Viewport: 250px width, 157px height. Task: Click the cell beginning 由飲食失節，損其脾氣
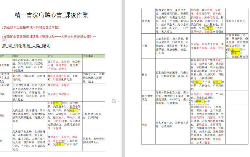pos(172,46)
